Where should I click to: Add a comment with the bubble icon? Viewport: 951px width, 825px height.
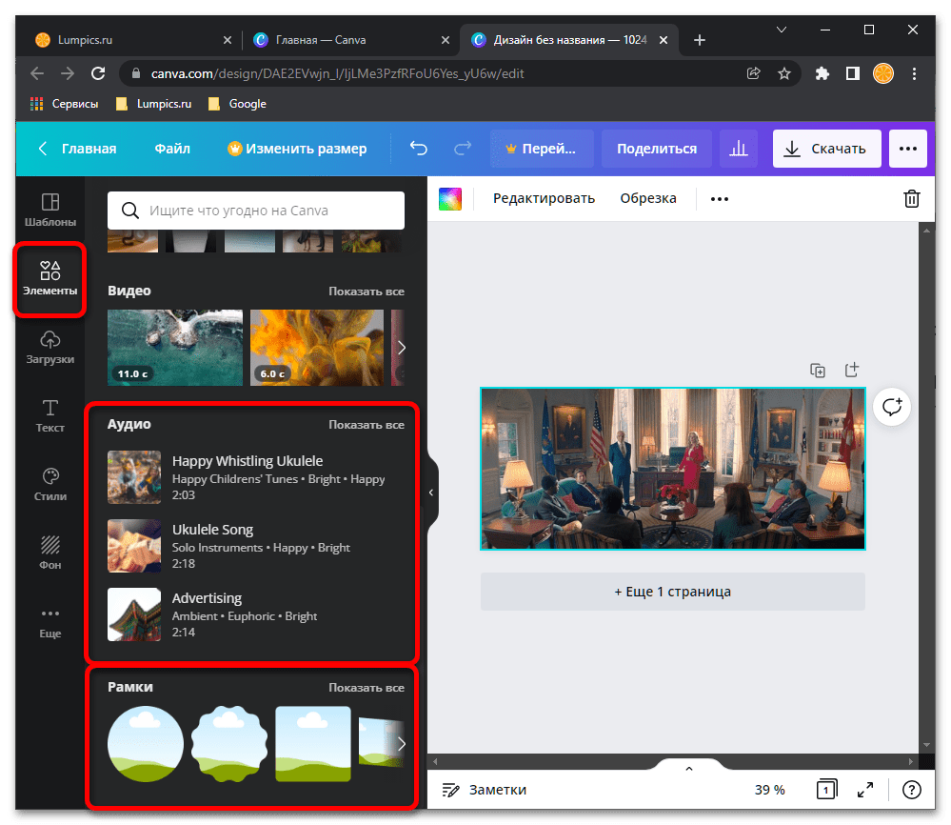(892, 406)
